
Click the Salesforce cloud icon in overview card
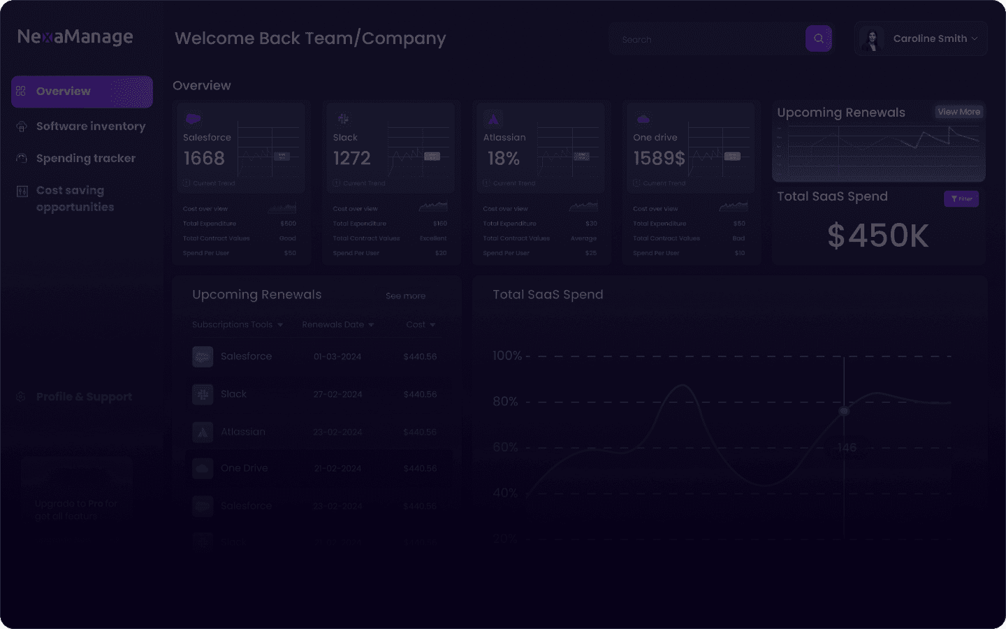click(x=194, y=119)
